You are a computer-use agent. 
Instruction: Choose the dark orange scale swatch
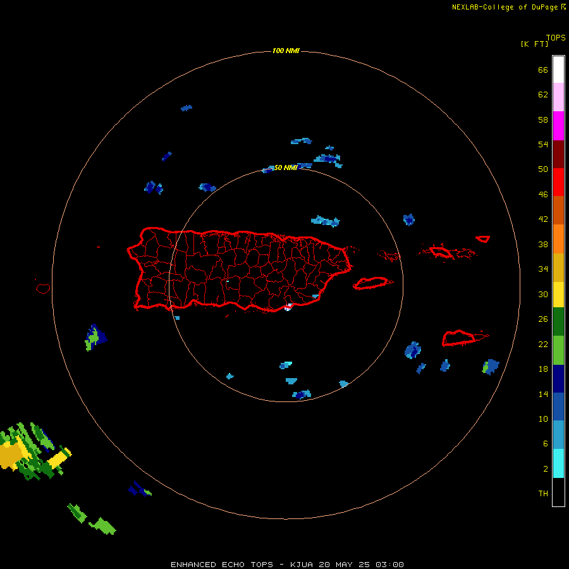558,210
